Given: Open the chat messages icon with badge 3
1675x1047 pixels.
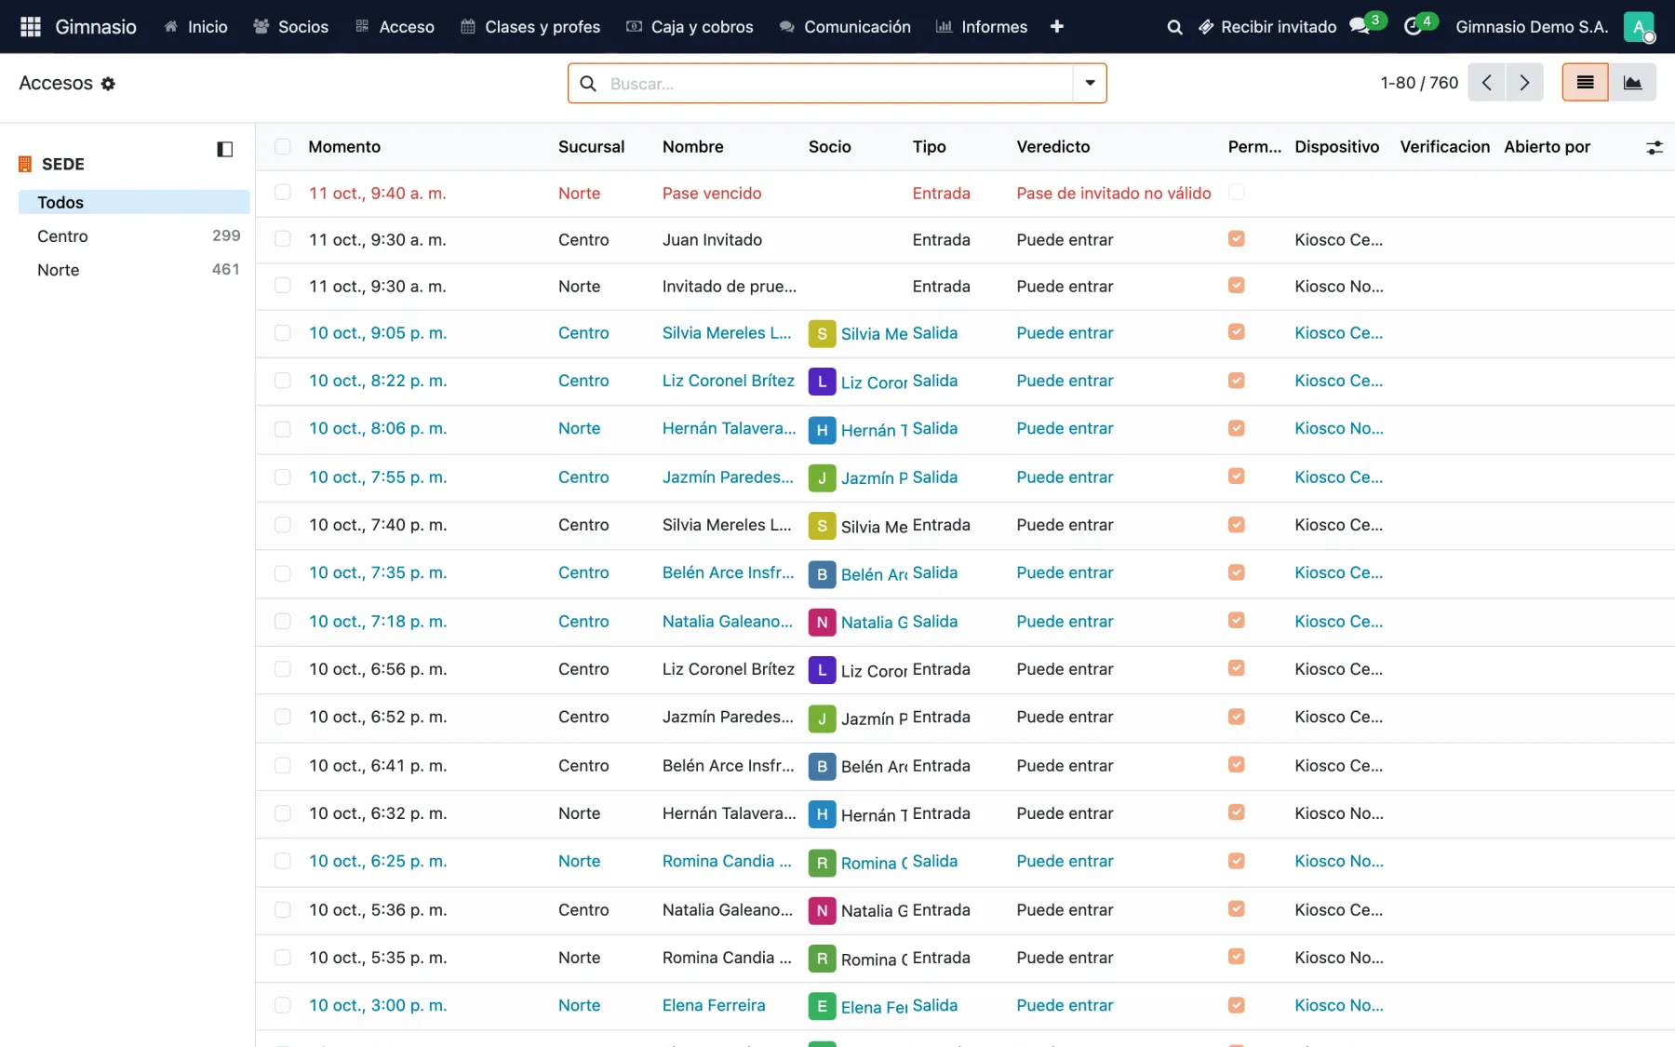Looking at the screenshot, I should pyautogui.click(x=1360, y=26).
